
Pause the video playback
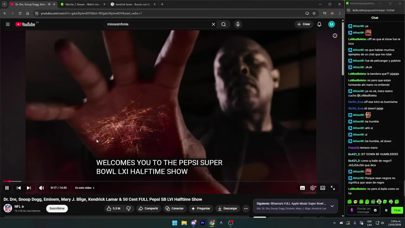[7, 188]
